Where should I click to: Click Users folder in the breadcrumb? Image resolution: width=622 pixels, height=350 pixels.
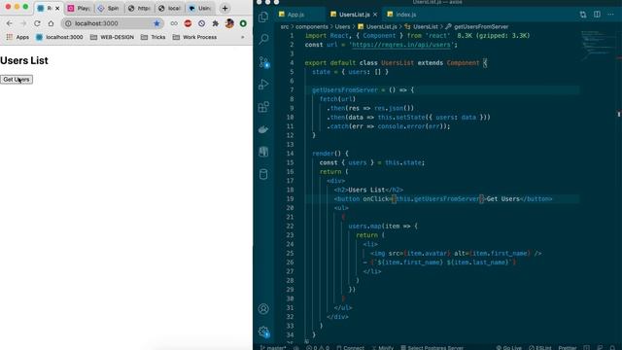coord(342,26)
